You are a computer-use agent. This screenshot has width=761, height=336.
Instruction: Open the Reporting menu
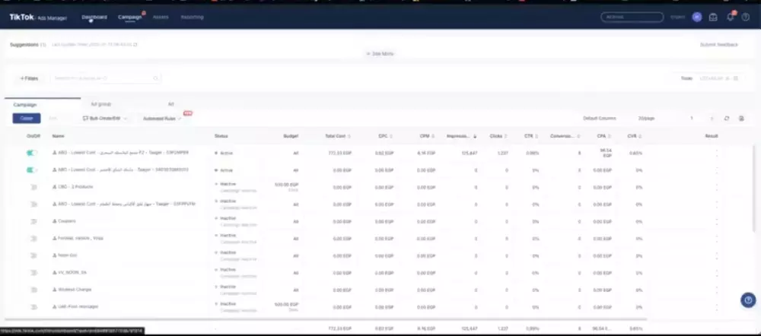click(x=193, y=17)
